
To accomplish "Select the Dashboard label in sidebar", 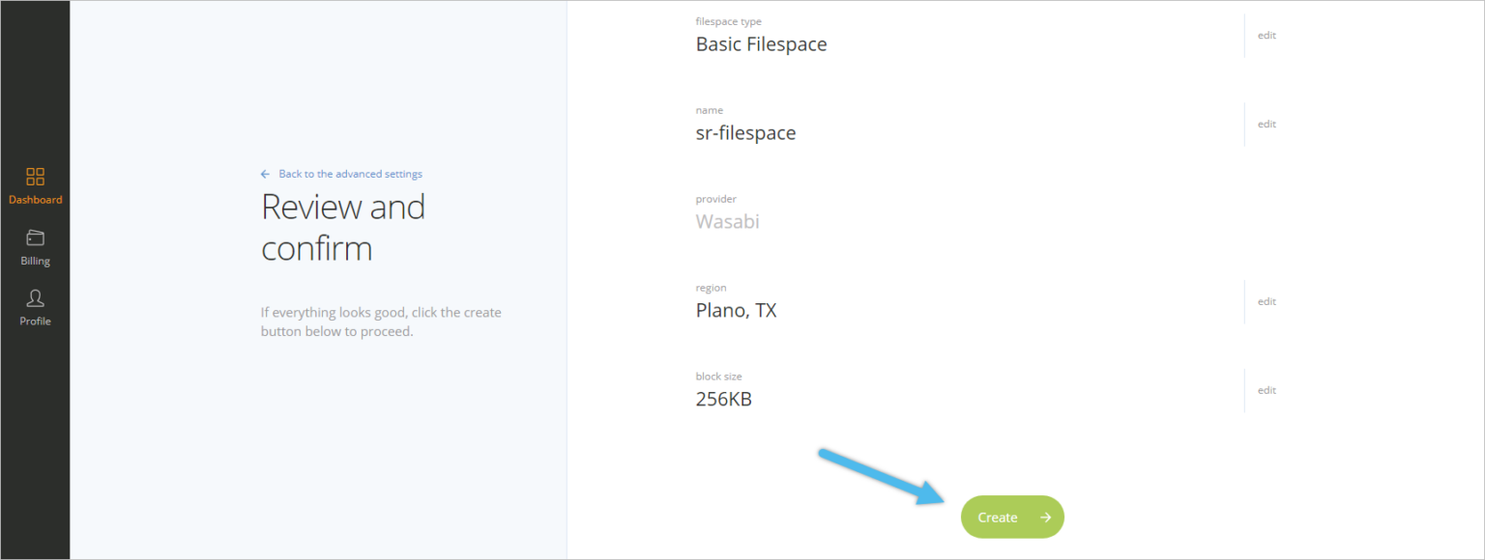I will pyautogui.click(x=35, y=200).
